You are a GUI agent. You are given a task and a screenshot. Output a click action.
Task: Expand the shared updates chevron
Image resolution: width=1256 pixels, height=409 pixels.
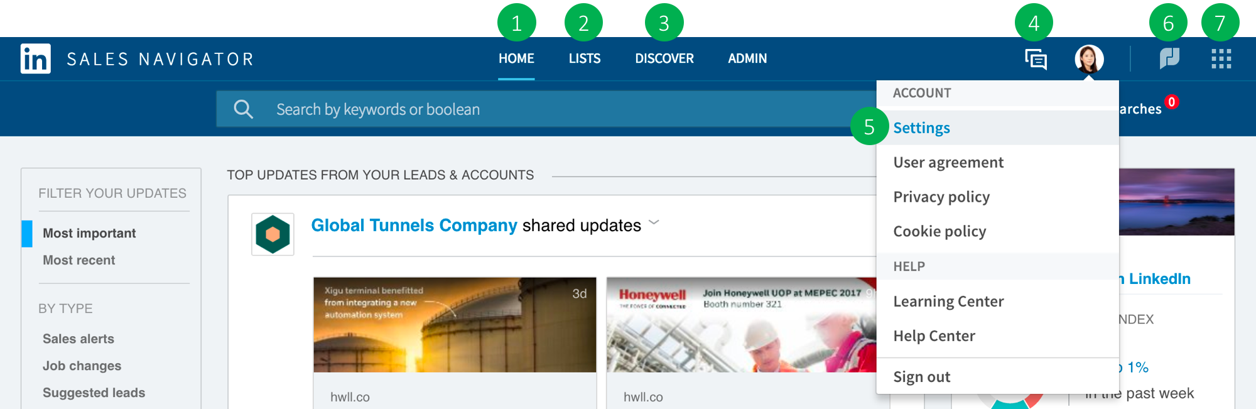[654, 222]
